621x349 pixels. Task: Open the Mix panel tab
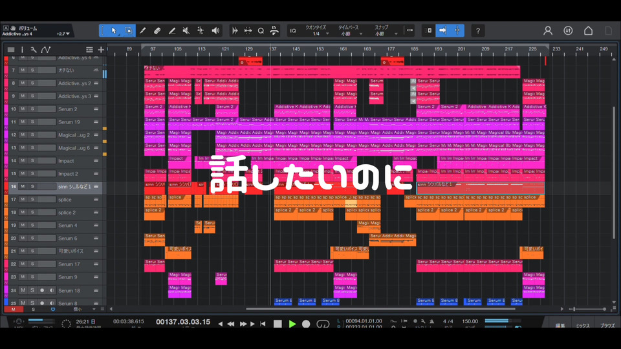coord(583,326)
